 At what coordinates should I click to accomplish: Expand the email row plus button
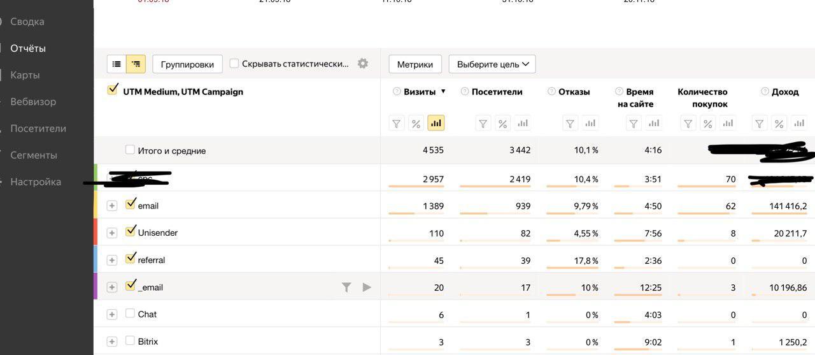112,206
